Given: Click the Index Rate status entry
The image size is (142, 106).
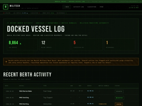Looking at the screenshot, I should [48, 13].
